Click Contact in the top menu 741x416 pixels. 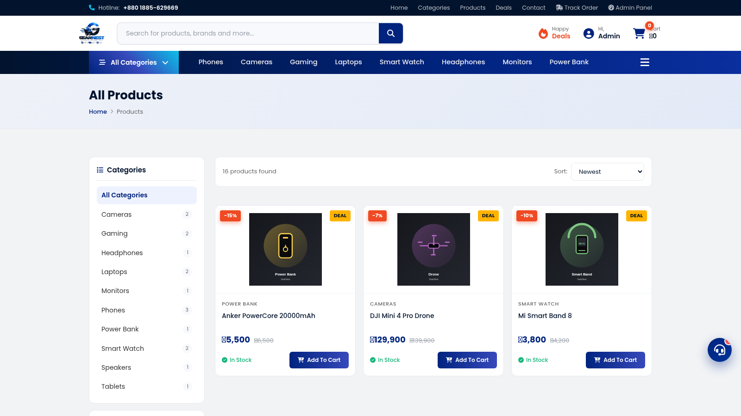pos(534,8)
